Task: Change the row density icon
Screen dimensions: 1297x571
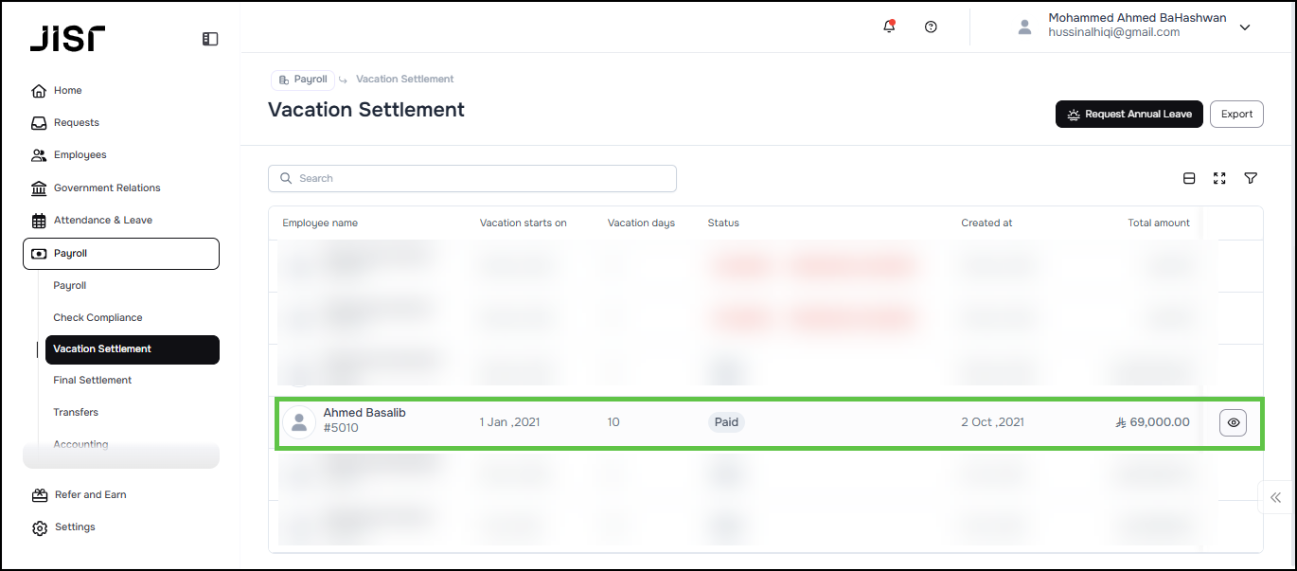Action: [x=1189, y=178]
